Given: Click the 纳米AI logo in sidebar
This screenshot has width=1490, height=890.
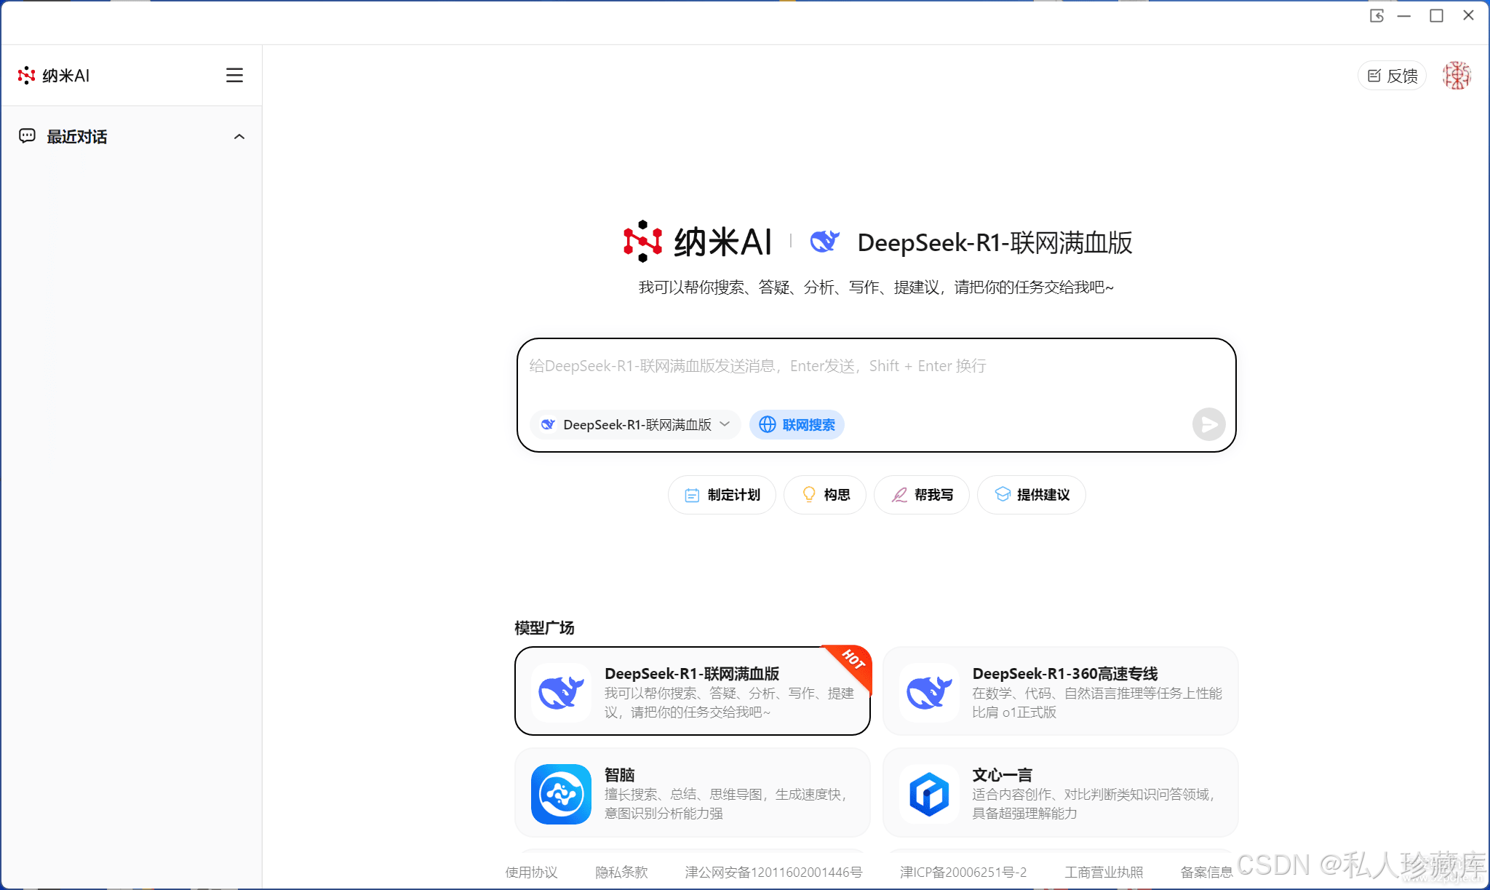Looking at the screenshot, I should pos(54,76).
